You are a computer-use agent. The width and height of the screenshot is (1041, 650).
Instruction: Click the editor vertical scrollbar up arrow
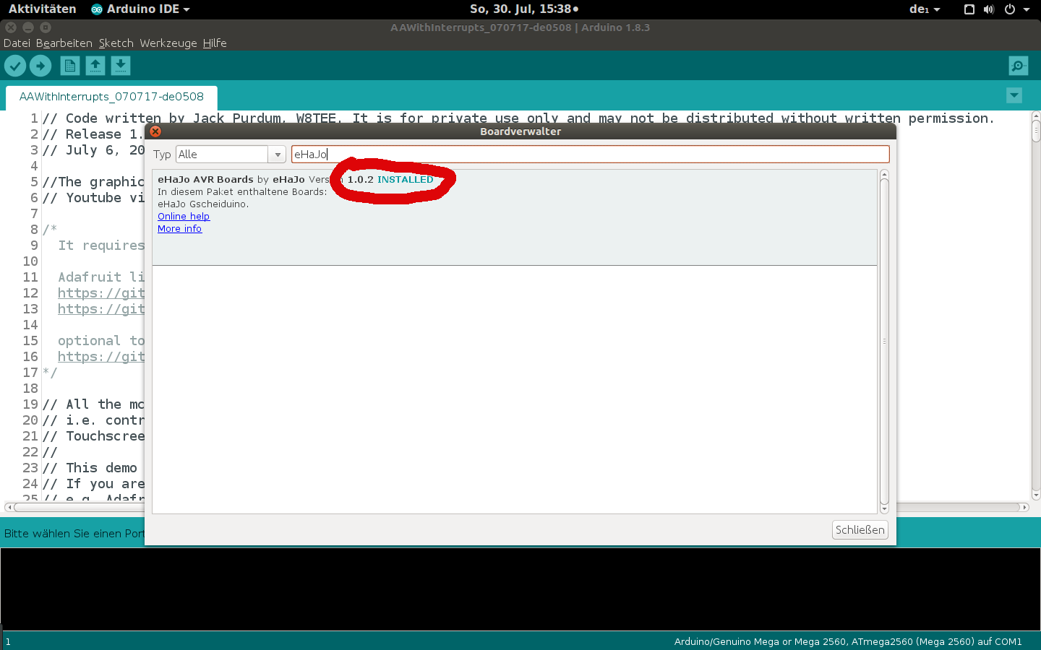point(1036,116)
